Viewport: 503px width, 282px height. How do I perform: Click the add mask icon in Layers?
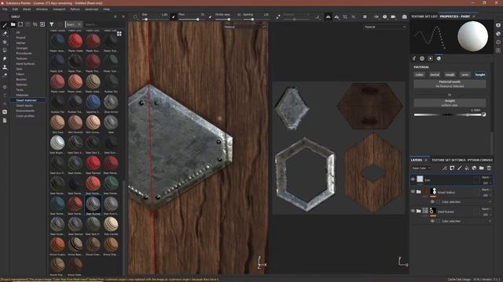pos(452,168)
